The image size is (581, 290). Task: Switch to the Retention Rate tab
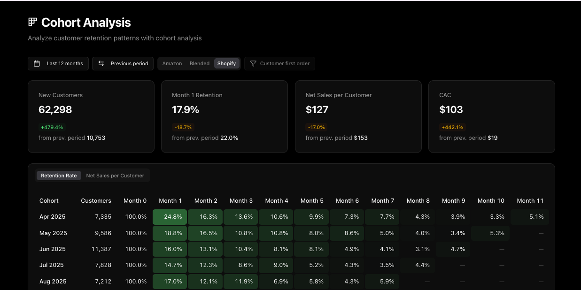pyautogui.click(x=59, y=176)
